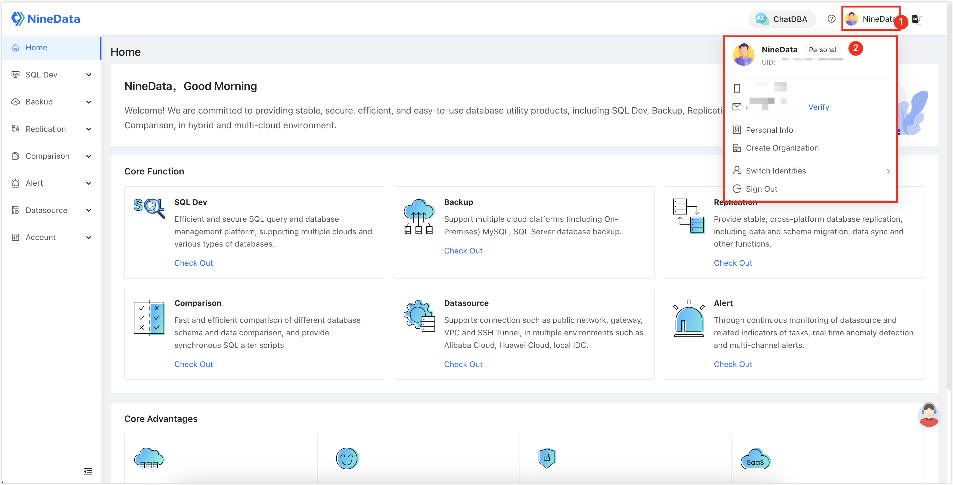The height and width of the screenshot is (485, 953).
Task: Open the customer support chat avatar
Action: pyautogui.click(x=928, y=415)
